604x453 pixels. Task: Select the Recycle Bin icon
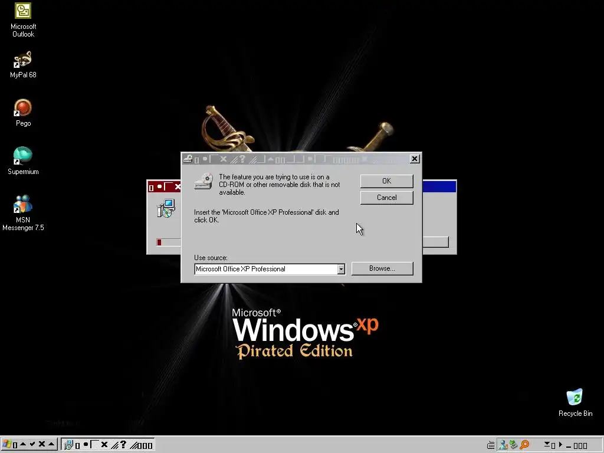click(575, 402)
